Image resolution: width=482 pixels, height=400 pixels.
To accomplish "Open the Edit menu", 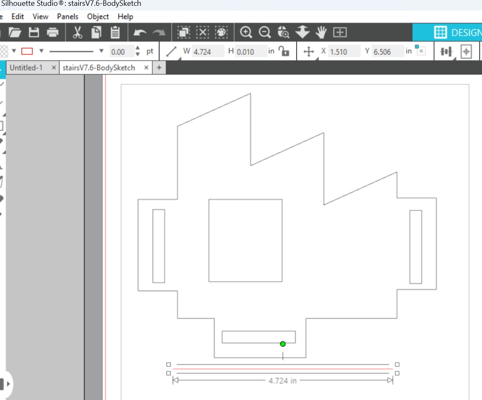I will [x=17, y=17].
